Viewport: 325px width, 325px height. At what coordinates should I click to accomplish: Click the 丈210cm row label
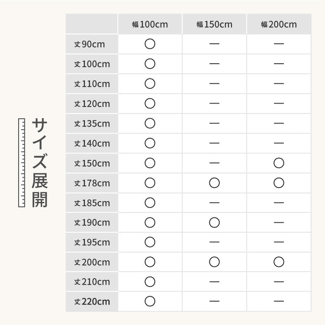click(92, 282)
